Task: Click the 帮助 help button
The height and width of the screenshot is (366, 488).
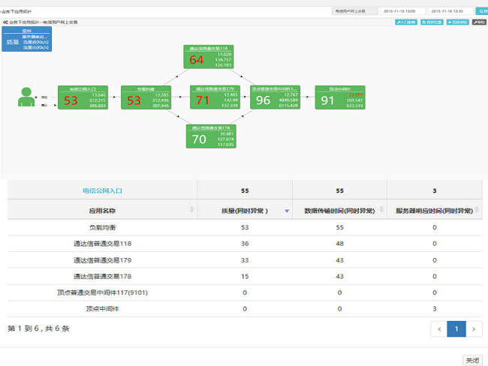Action: pyautogui.click(x=479, y=22)
